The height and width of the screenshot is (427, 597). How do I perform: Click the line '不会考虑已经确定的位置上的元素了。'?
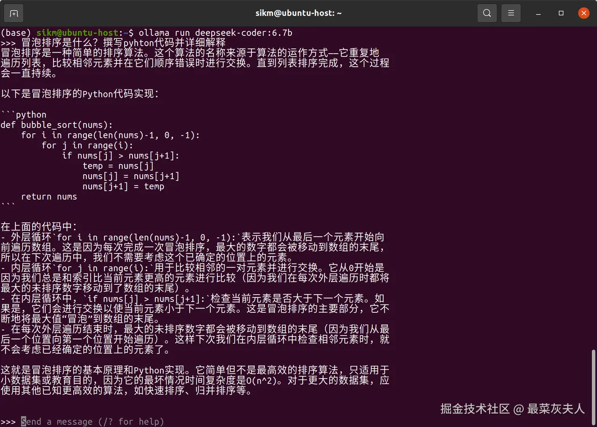coord(85,350)
